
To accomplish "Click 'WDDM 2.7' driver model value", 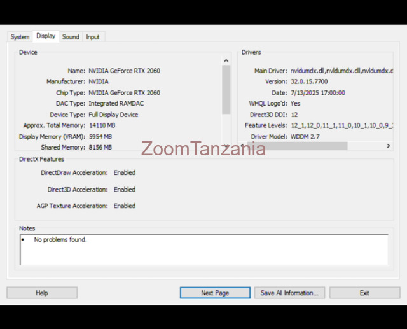I will coord(305,137).
